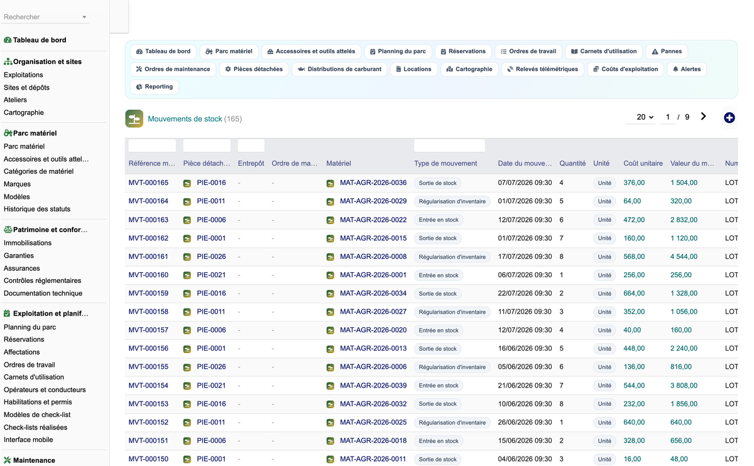The image size is (754, 466).
Task: Click part icon in row MVT-000151
Action: coord(187,441)
